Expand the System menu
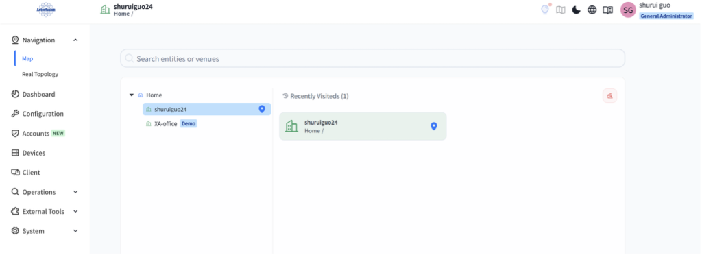 75,231
